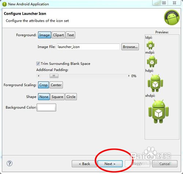
Task: Click the Eclipse icon in the title bar
Action: (x=4, y=4)
